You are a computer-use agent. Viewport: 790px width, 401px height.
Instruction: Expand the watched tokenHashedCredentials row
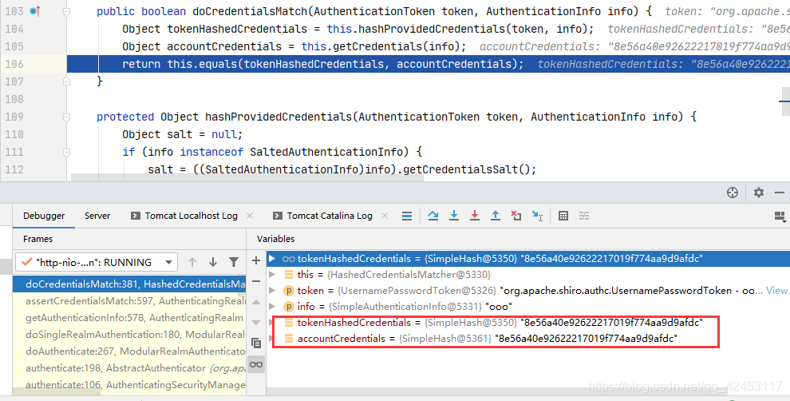coord(272,259)
